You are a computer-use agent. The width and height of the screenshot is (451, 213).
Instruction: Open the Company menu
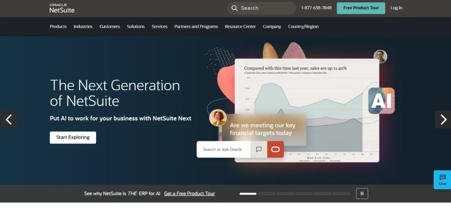click(x=272, y=26)
